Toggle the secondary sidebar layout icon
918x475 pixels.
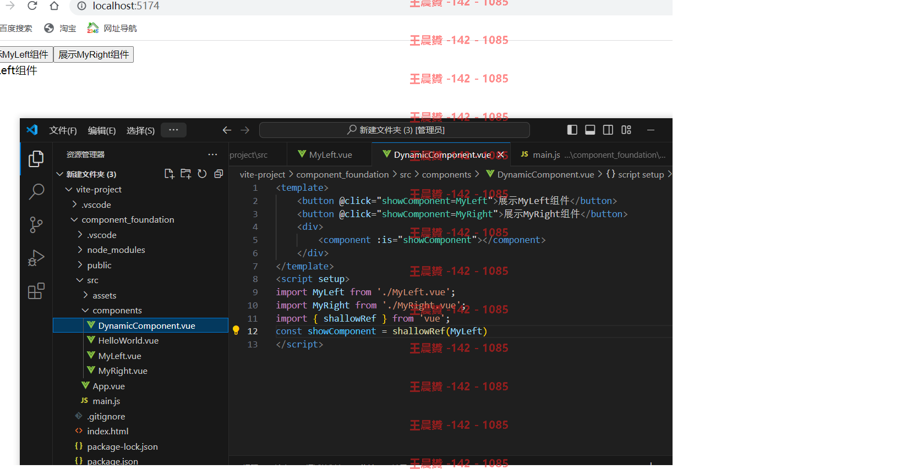[608, 130]
